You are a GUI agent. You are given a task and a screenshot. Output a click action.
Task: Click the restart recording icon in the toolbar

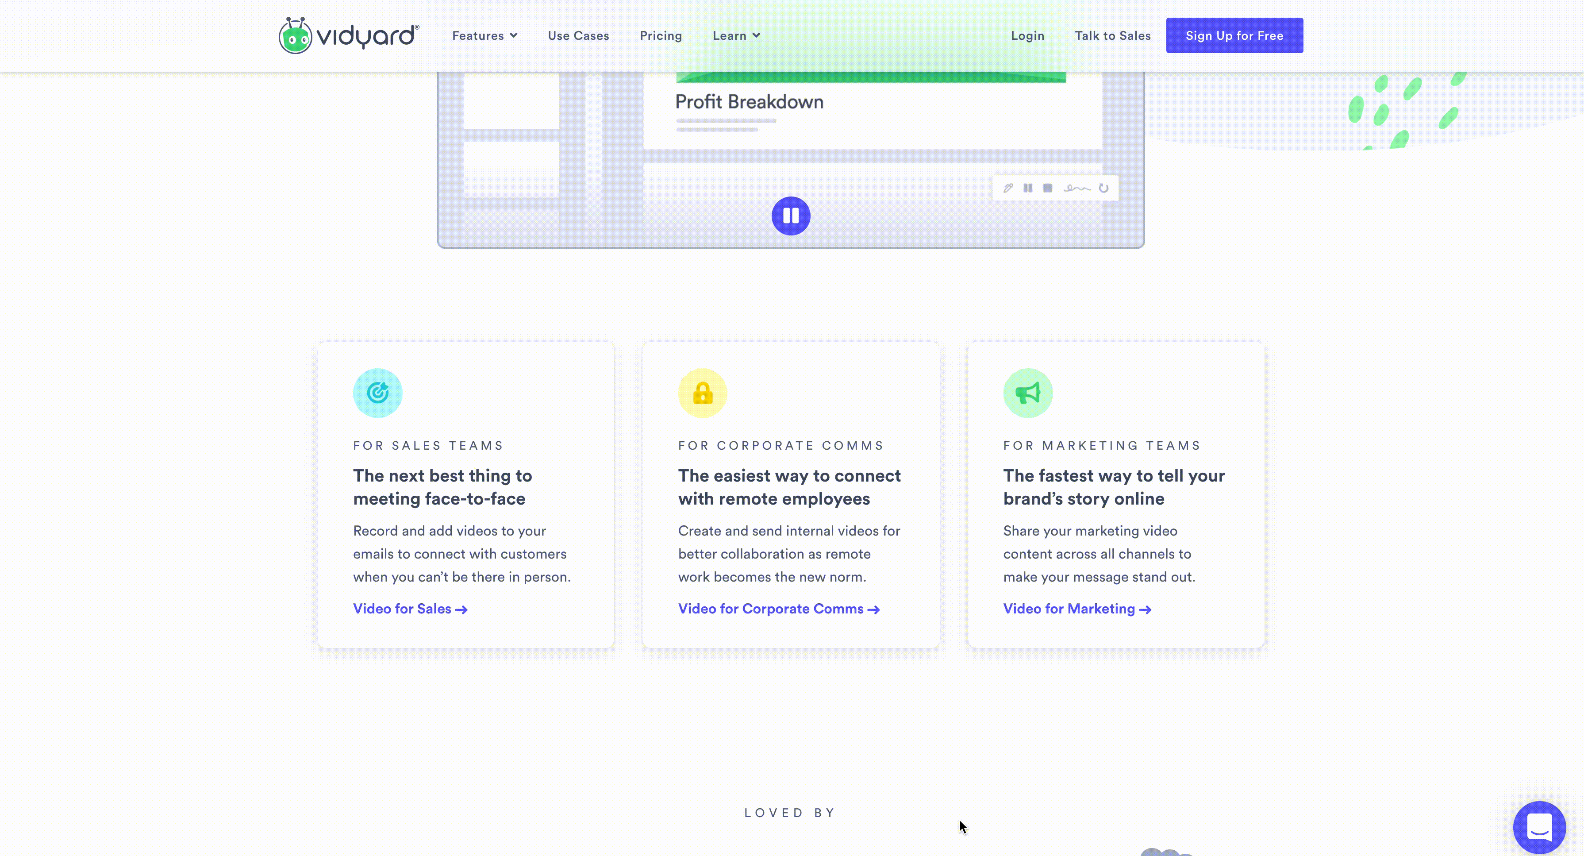click(1103, 188)
